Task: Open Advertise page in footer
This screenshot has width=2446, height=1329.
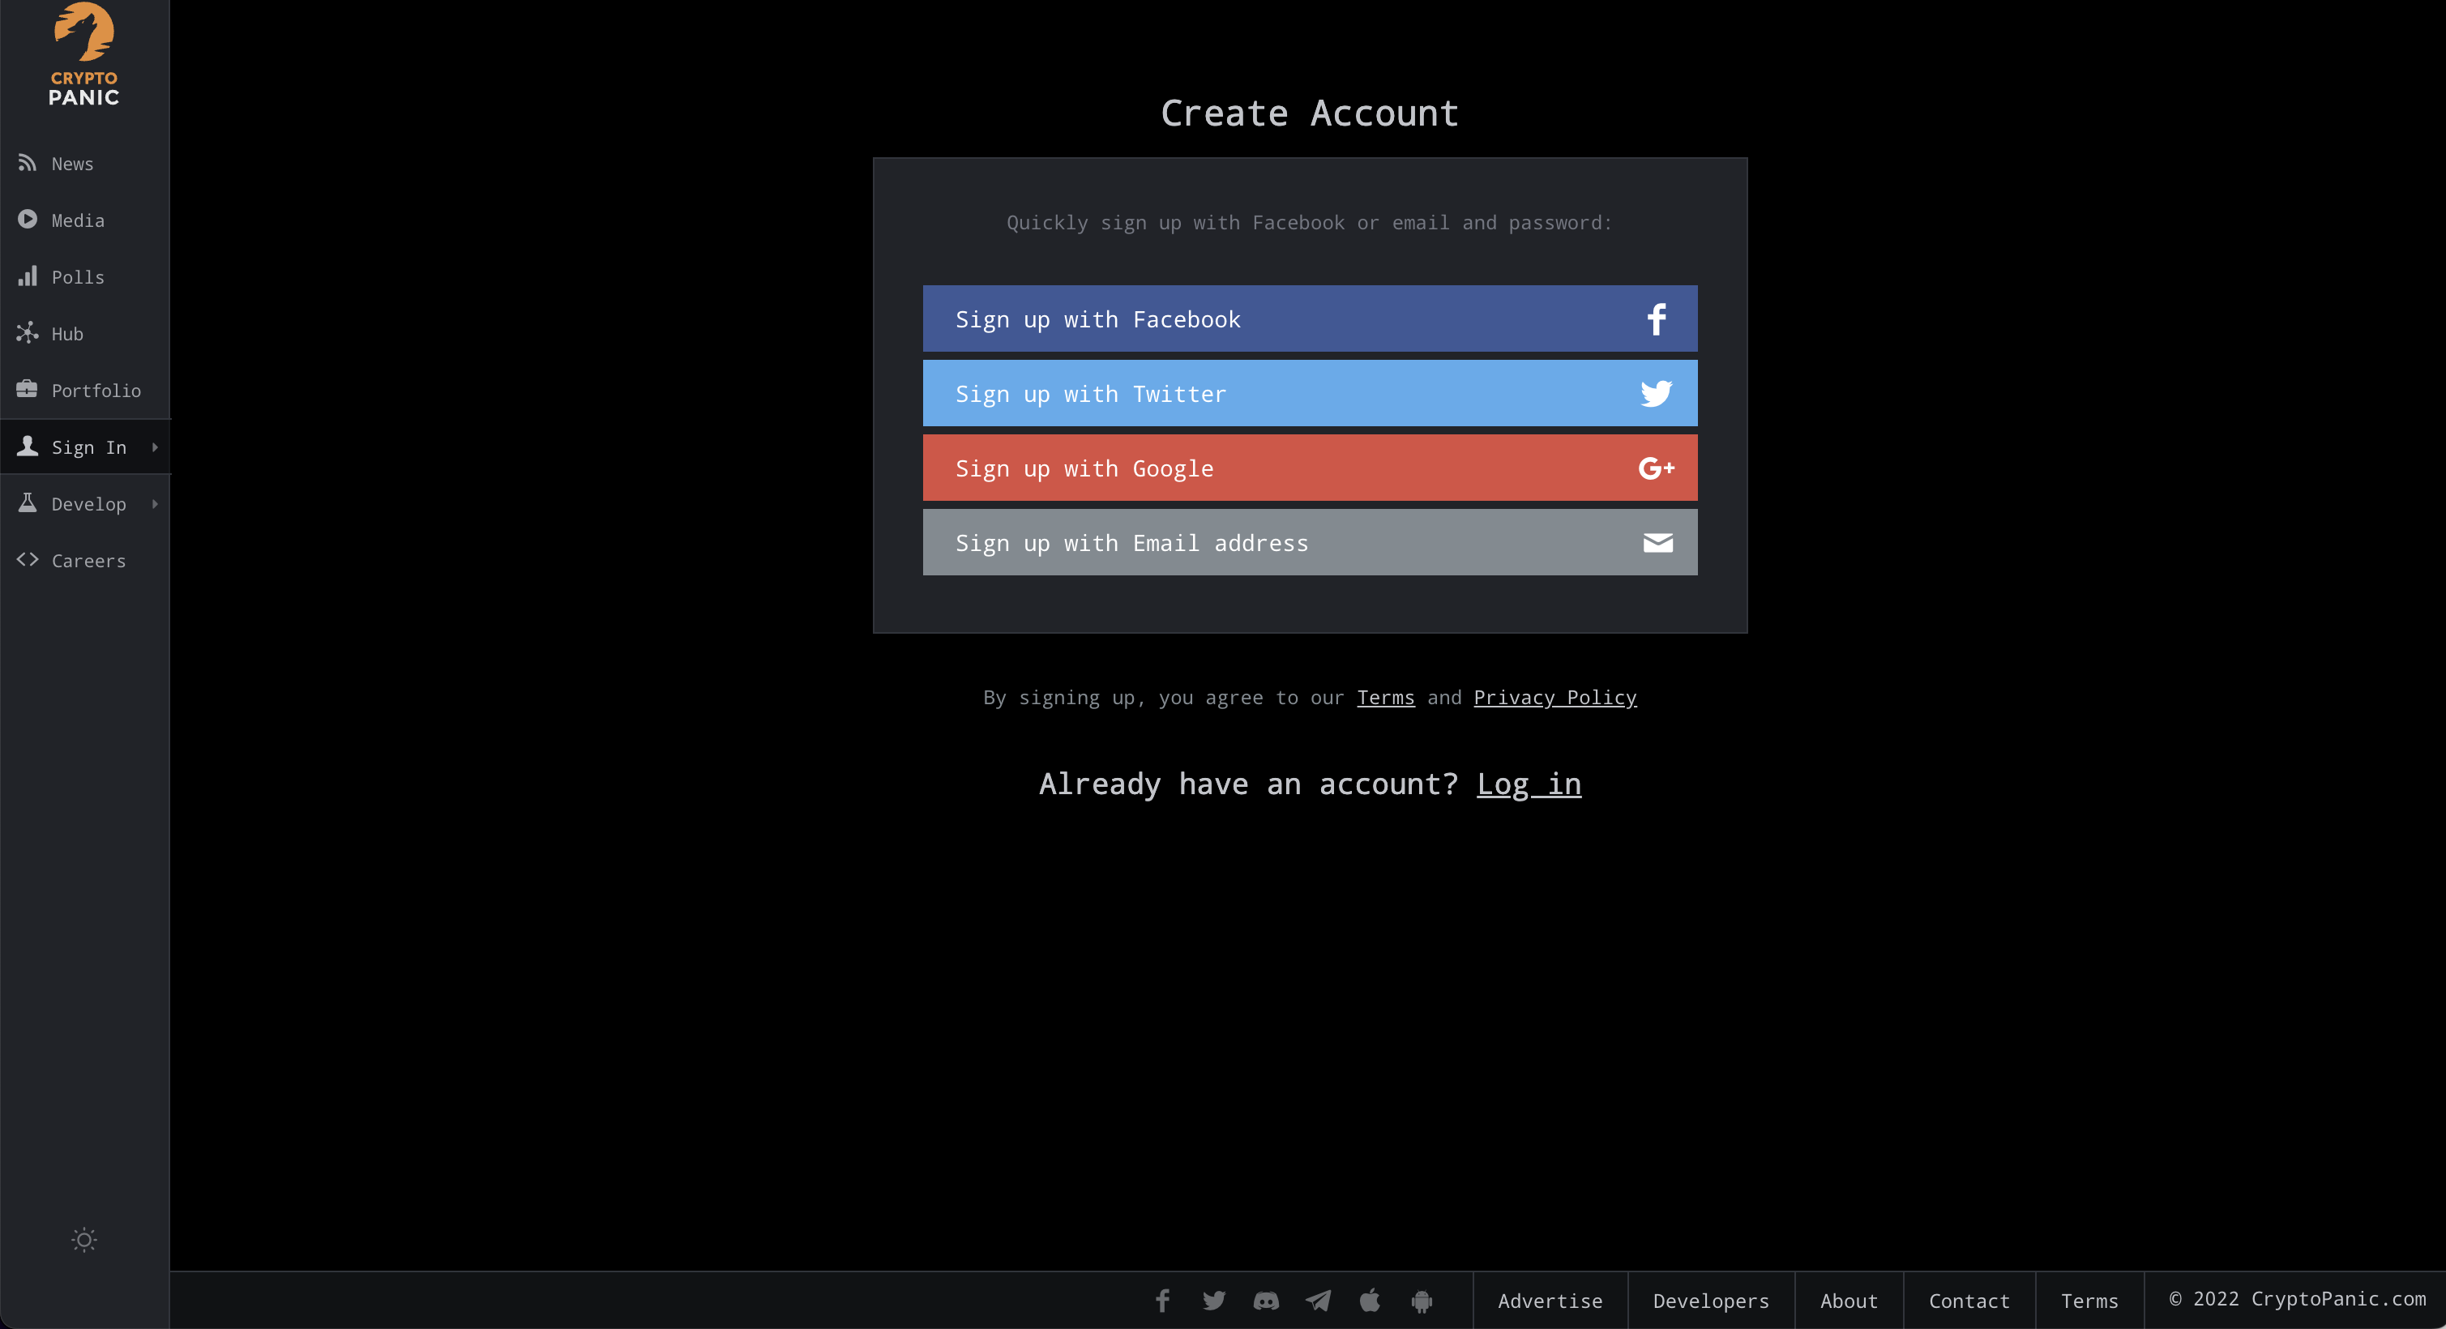Action: 1550,1301
